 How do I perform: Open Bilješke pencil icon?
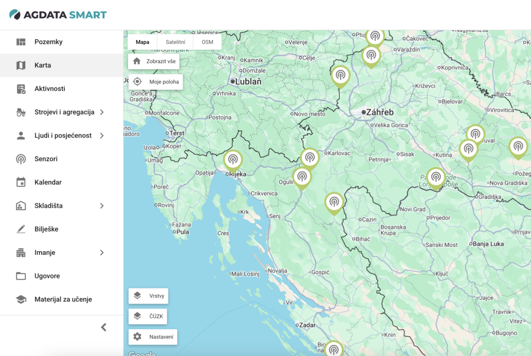pos(21,229)
